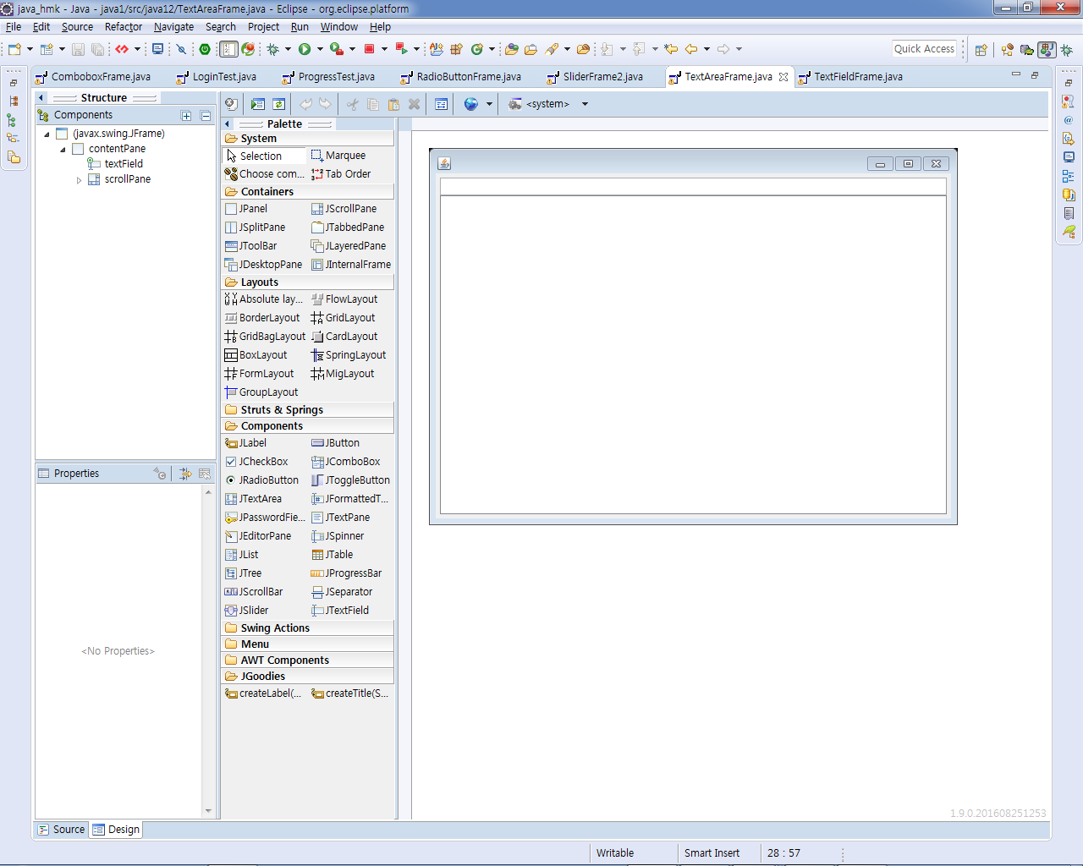Screen dimensions: 1083x866
Task: Select the JRadioButton palette item
Action: pos(261,480)
